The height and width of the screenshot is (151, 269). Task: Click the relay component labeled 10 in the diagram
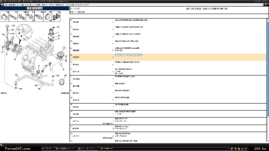coord(61,82)
